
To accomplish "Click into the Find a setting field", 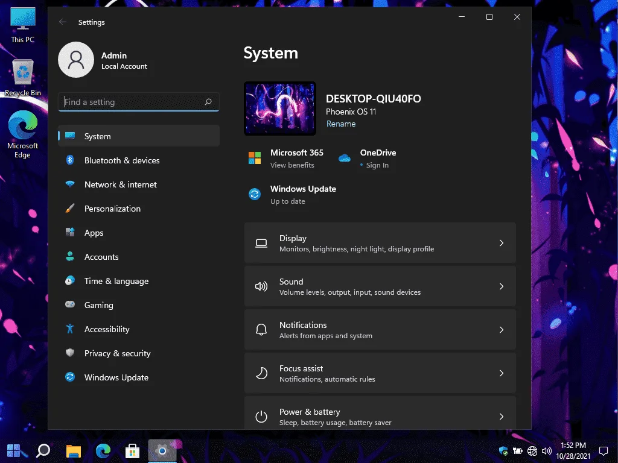I will click(x=138, y=102).
